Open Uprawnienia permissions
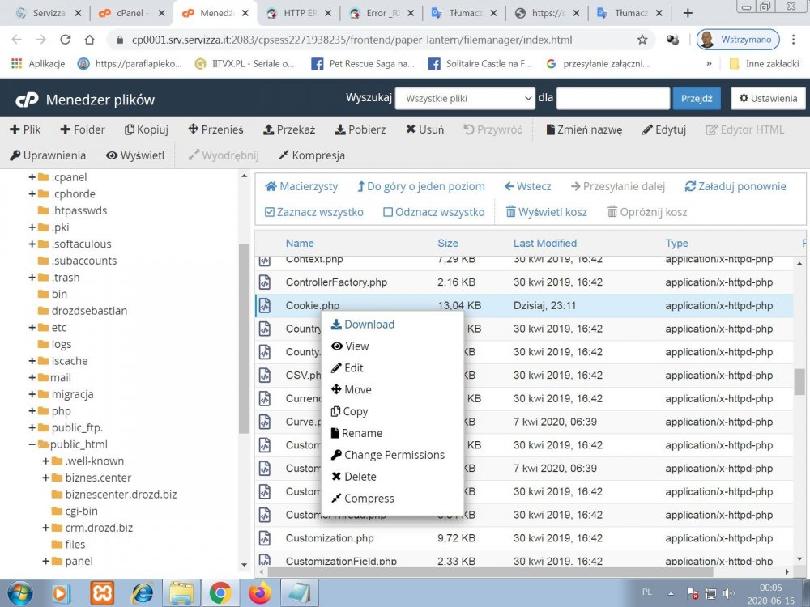Viewport: 810px width, 607px height. (x=48, y=155)
